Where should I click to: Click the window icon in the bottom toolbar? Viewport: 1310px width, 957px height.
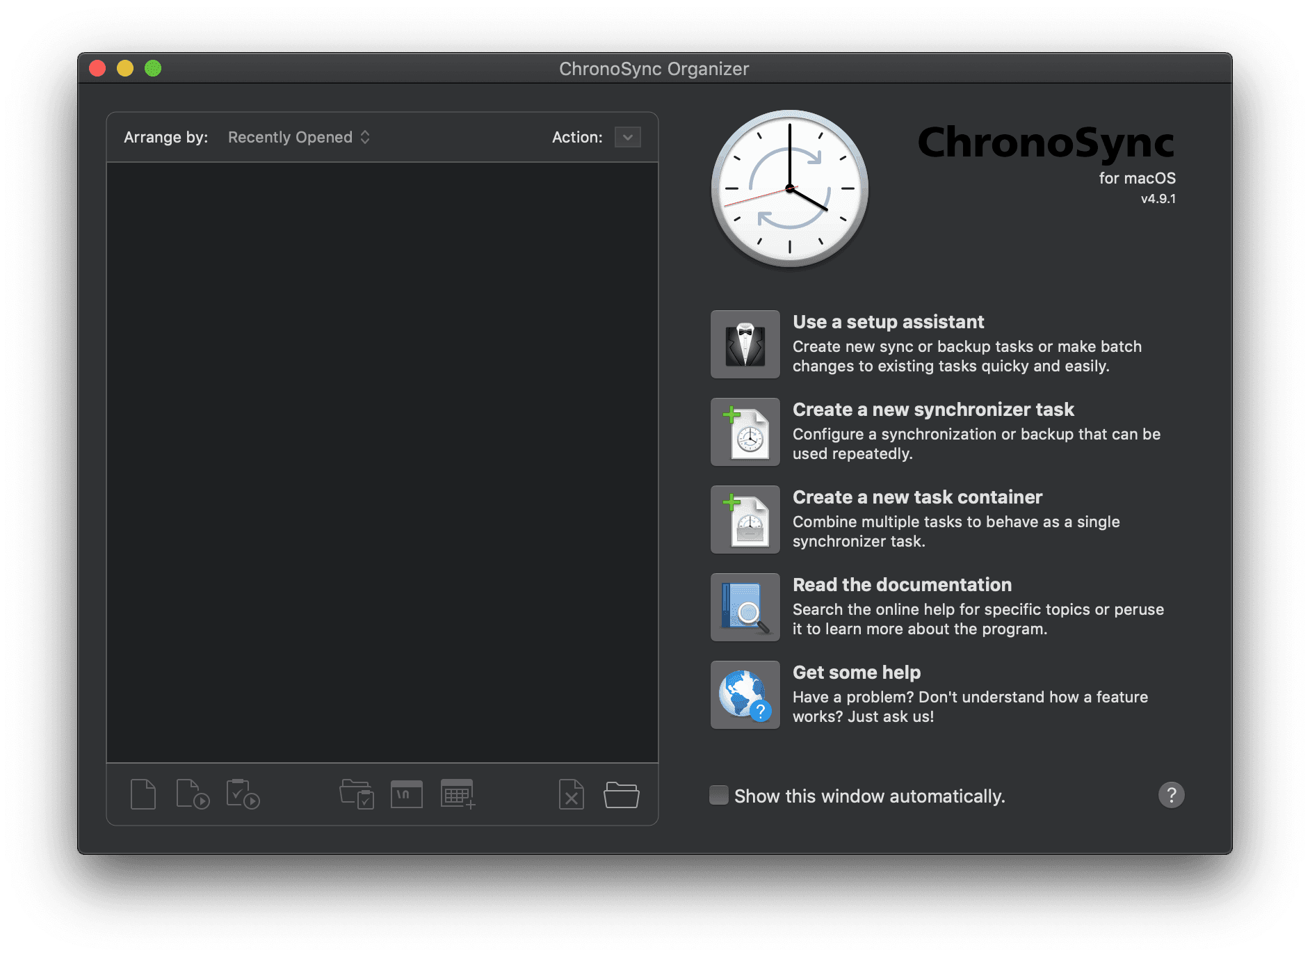pyautogui.click(x=407, y=794)
